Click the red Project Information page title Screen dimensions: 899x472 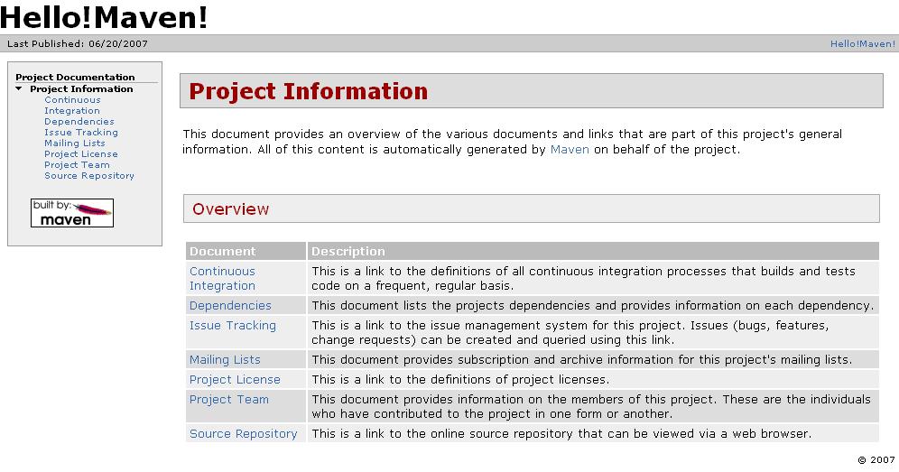(309, 91)
